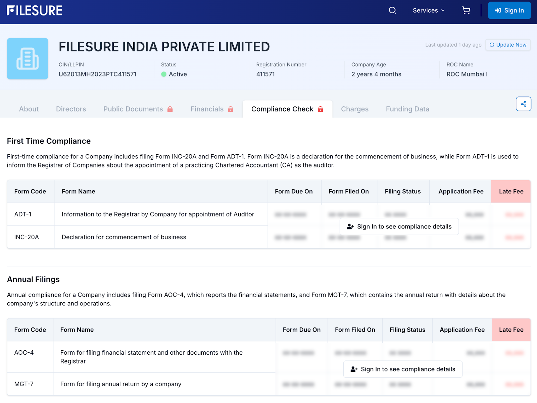Click the share icon button

[x=523, y=104]
